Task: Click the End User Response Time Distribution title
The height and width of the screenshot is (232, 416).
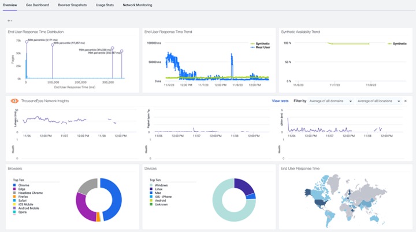Action: click(x=36, y=32)
